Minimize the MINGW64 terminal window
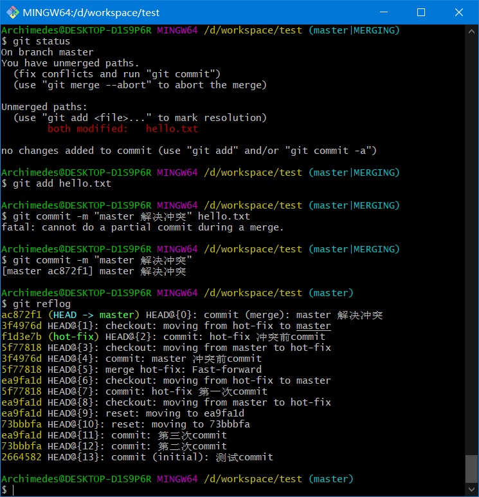 384,12
